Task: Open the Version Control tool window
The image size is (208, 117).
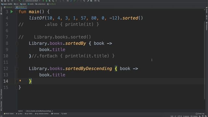Action: point(42,114)
